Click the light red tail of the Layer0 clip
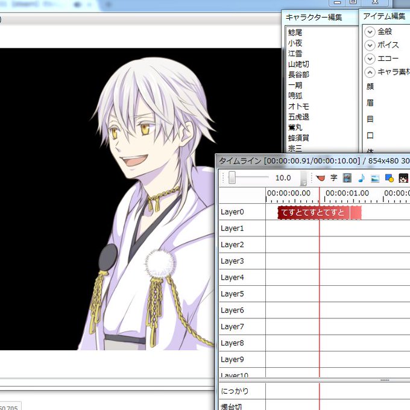Image resolution: width=410 pixels, height=410 pixels. pyautogui.click(x=356, y=213)
